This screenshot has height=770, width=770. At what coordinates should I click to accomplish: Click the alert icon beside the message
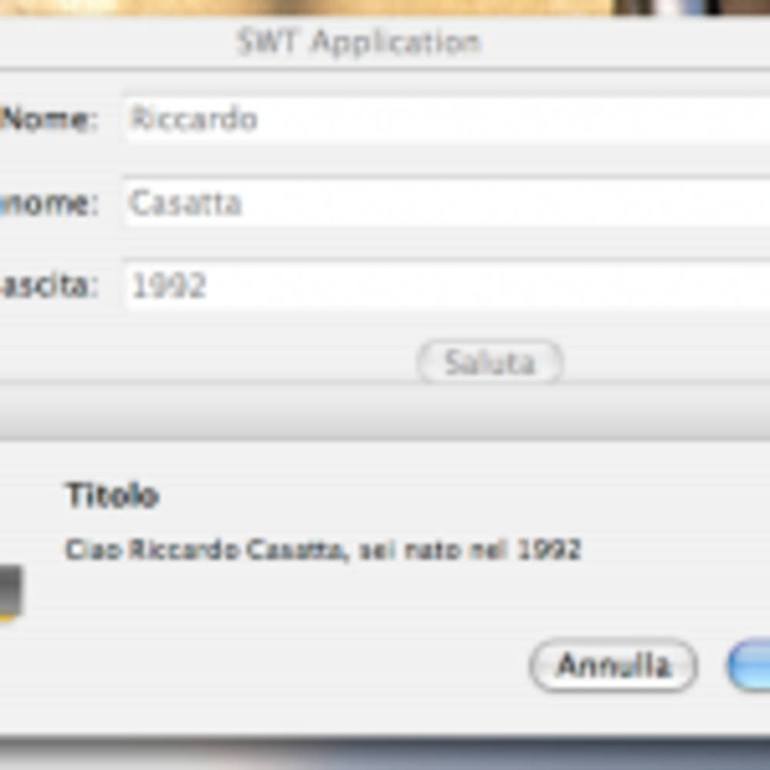pyautogui.click(x=10, y=593)
